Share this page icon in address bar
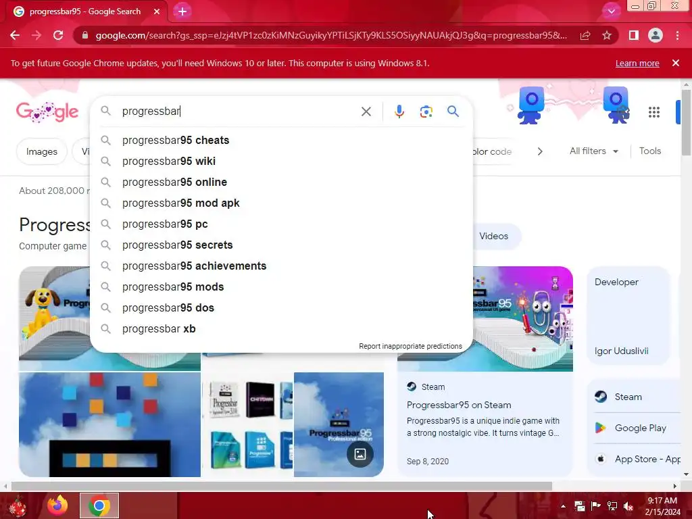Screen dimensions: 692x519 (585, 35)
